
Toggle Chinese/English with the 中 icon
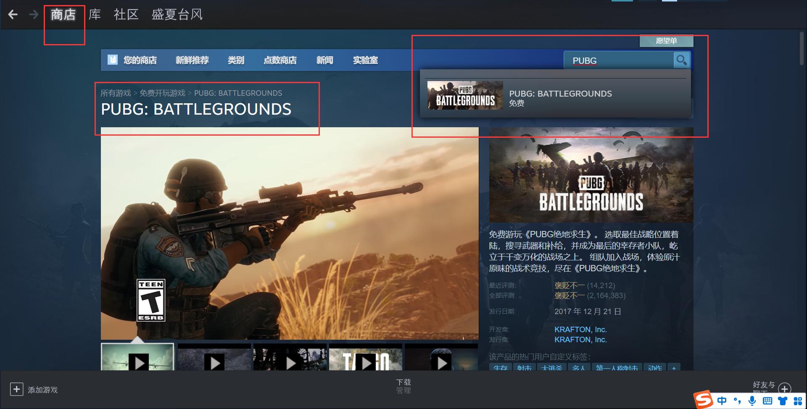722,400
